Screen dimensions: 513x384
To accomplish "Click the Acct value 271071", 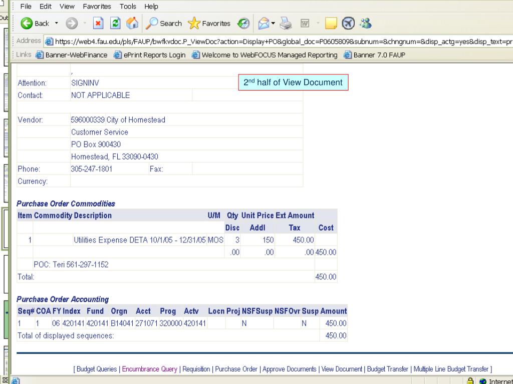I will click(147, 323).
